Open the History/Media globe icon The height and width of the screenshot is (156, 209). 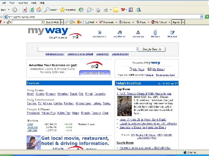point(81,10)
